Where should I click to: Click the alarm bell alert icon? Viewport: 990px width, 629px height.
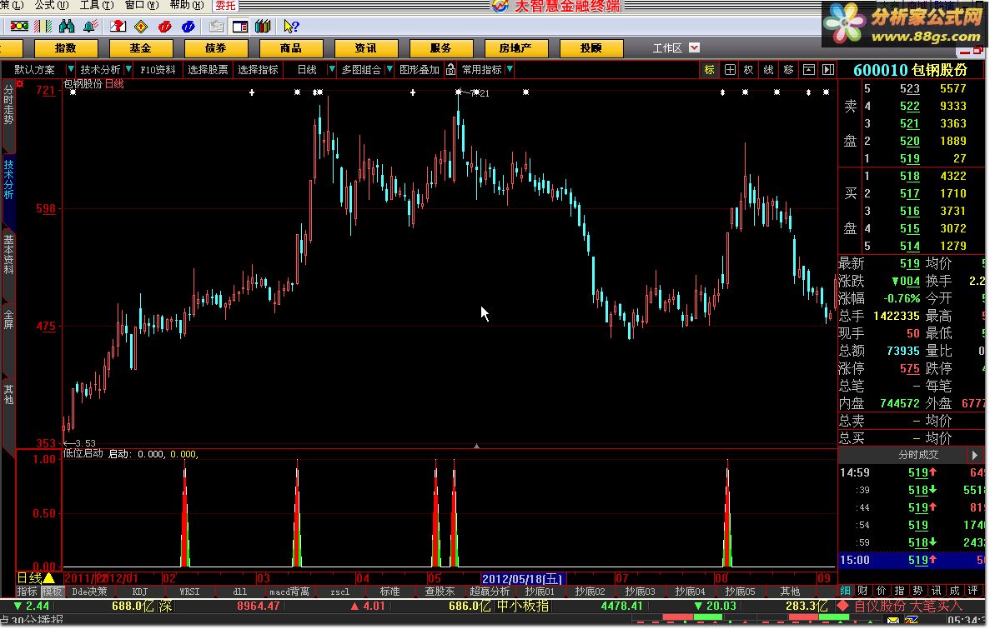(90, 27)
